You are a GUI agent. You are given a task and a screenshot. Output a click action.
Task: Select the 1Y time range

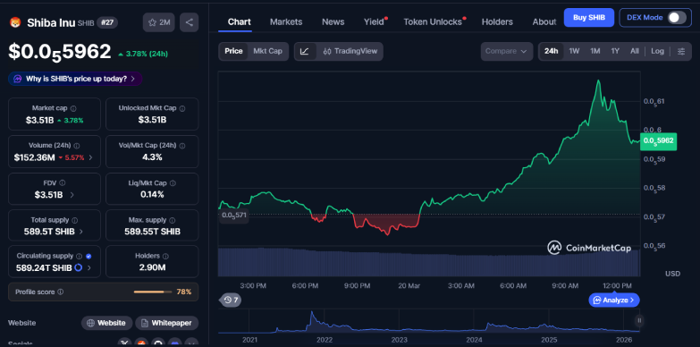[615, 51]
